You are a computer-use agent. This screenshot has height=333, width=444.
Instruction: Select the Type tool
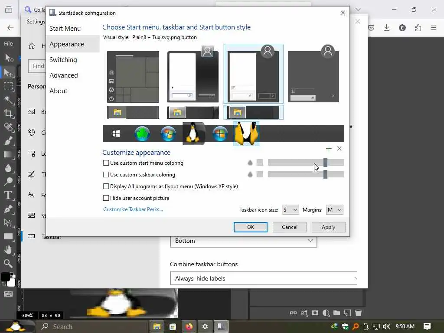click(9, 196)
